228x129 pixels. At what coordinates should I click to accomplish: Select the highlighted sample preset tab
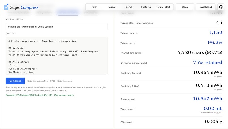pyautogui.click(x=68, y=13)
